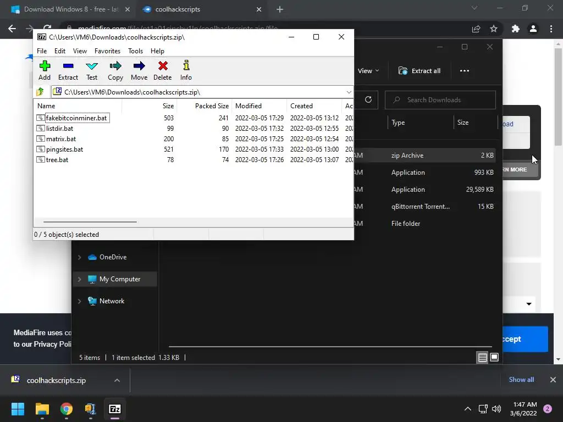Viewport: 563px width, 422px height.
Task: Expand the OneDrive tree node
Action: pos(79,257)
